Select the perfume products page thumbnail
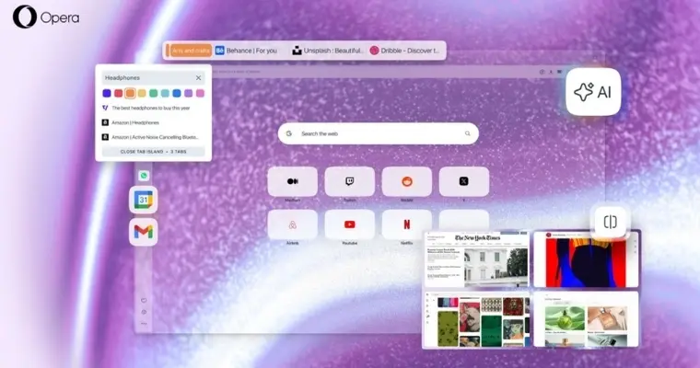Image resolution: width=700 pixels, height=368 pixels. pyautogui.click(x=586, y=319)
